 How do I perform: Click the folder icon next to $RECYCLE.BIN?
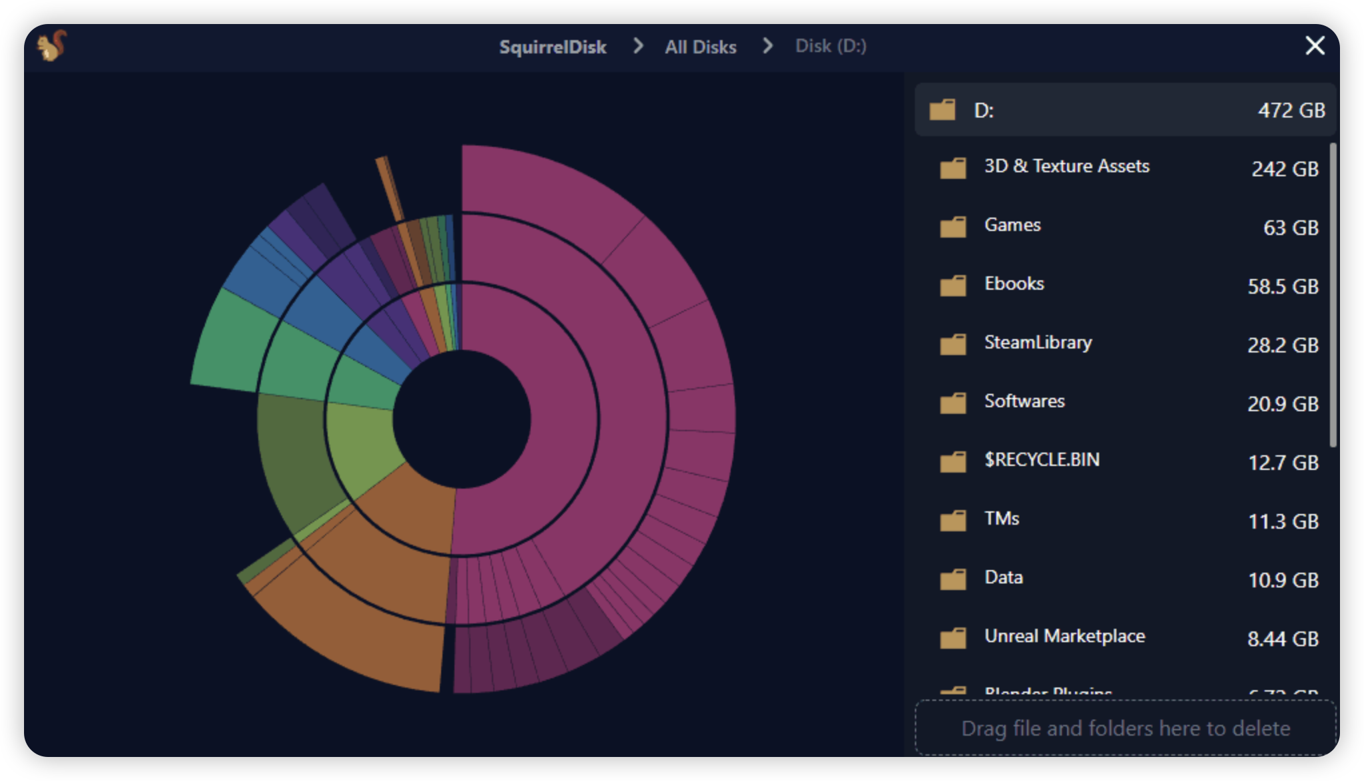953,462
